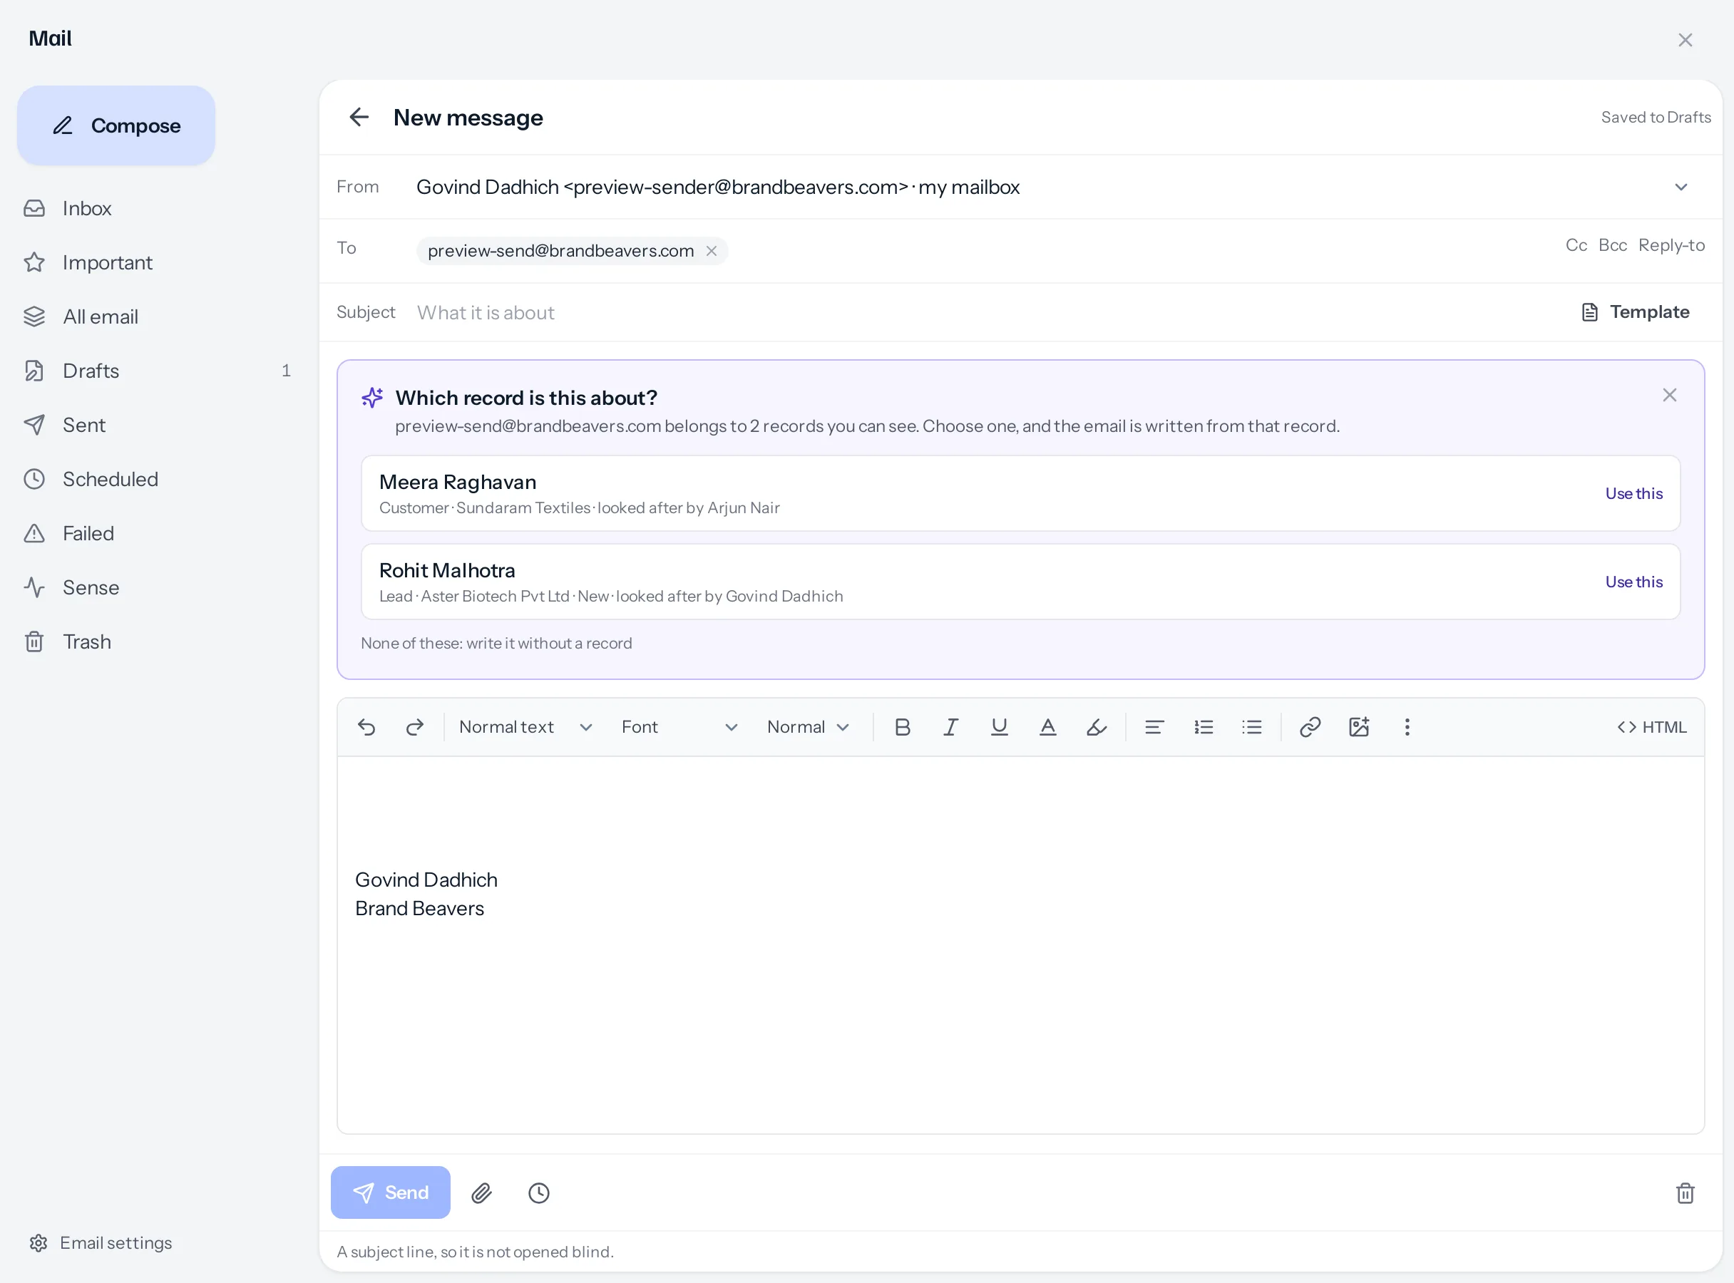Discard the draft with the trash icon

(x=1685, y=1193)
